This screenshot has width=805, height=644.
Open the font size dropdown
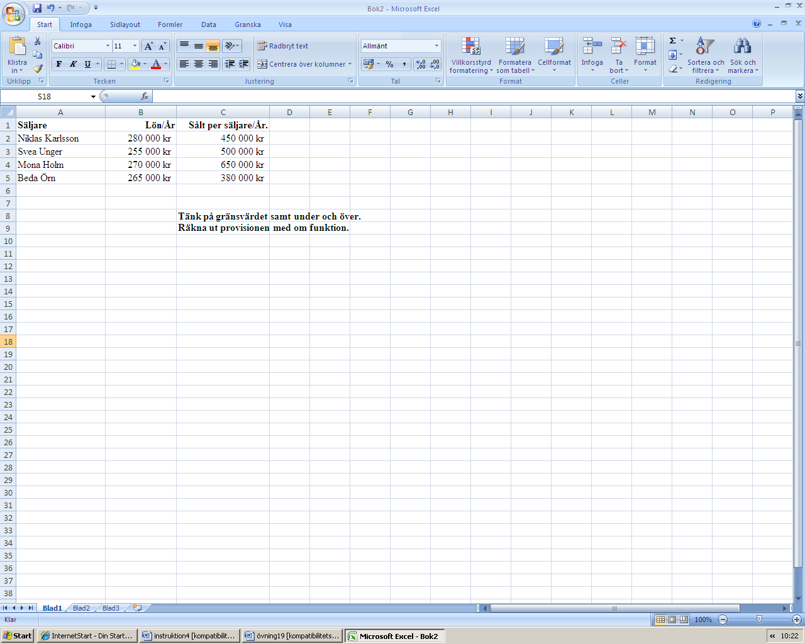135,46
